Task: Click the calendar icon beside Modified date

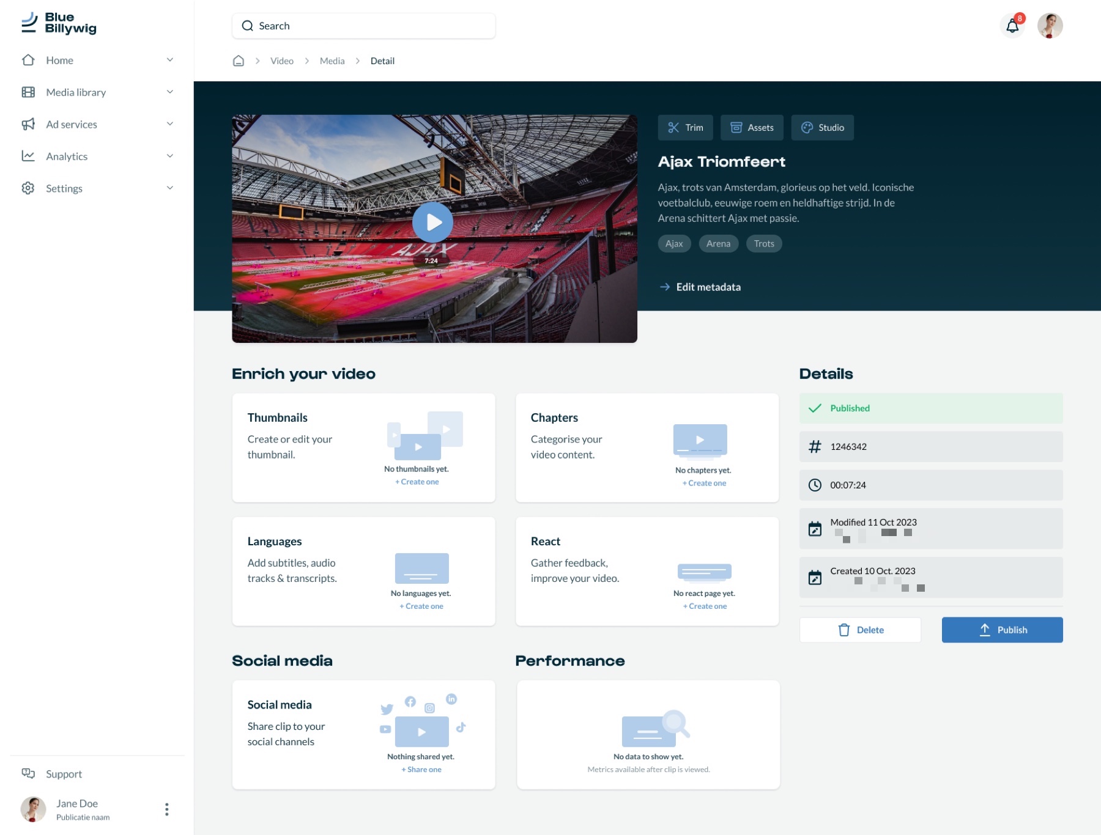Action: 815,529
